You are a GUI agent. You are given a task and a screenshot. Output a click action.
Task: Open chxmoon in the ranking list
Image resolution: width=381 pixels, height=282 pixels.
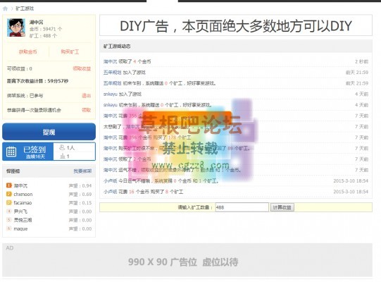[x=23, y=194]
